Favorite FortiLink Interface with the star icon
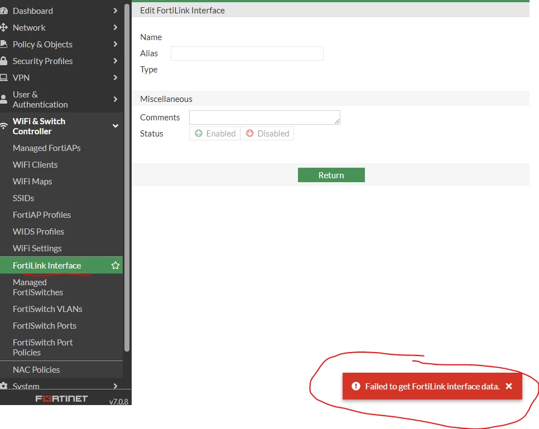539x429 pixels. tap(116, 265)
